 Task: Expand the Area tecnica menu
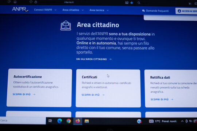(99, 10)
